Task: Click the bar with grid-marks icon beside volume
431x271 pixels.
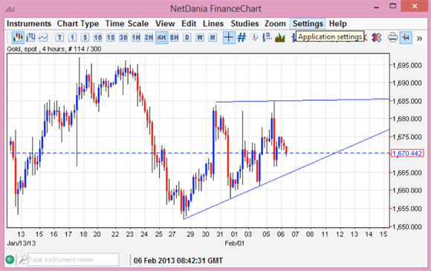Action: (267, 37)
